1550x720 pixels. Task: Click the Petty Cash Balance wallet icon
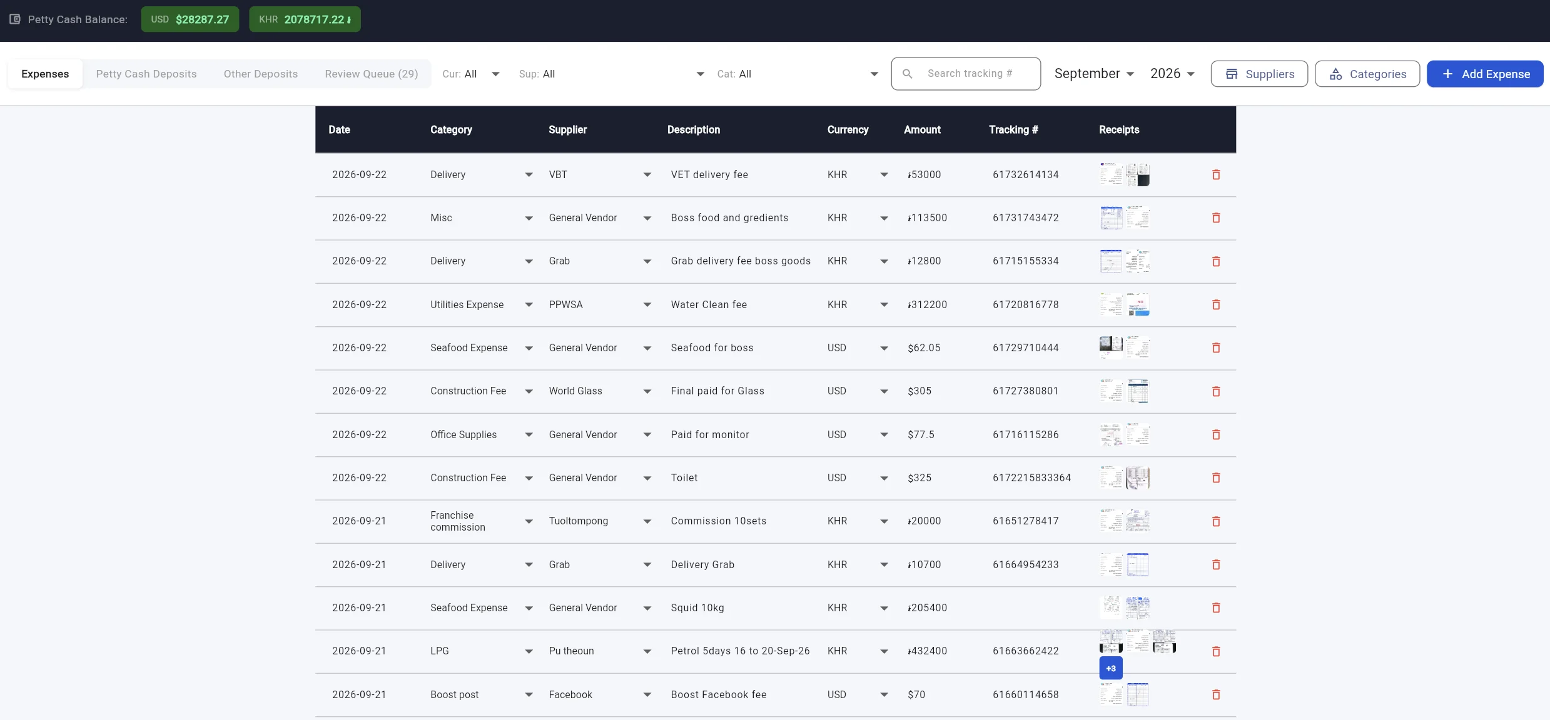click(x=15, y=19)
